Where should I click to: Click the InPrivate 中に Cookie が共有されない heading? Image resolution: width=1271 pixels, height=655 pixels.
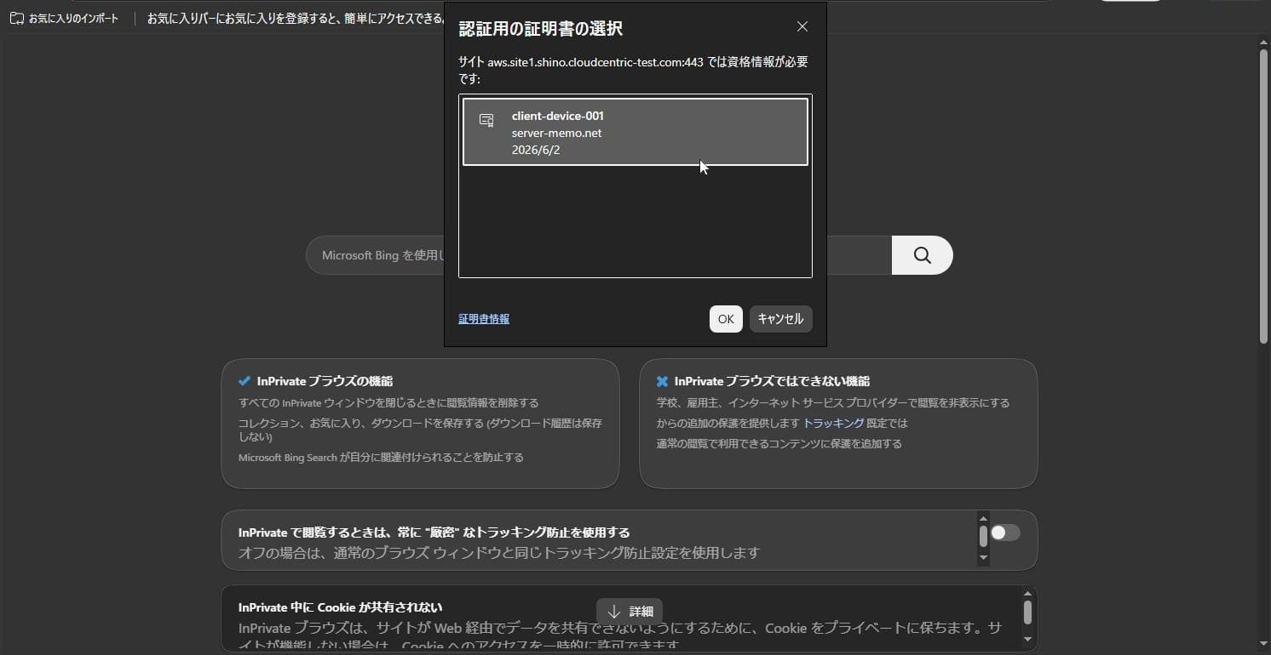(341, 607)
